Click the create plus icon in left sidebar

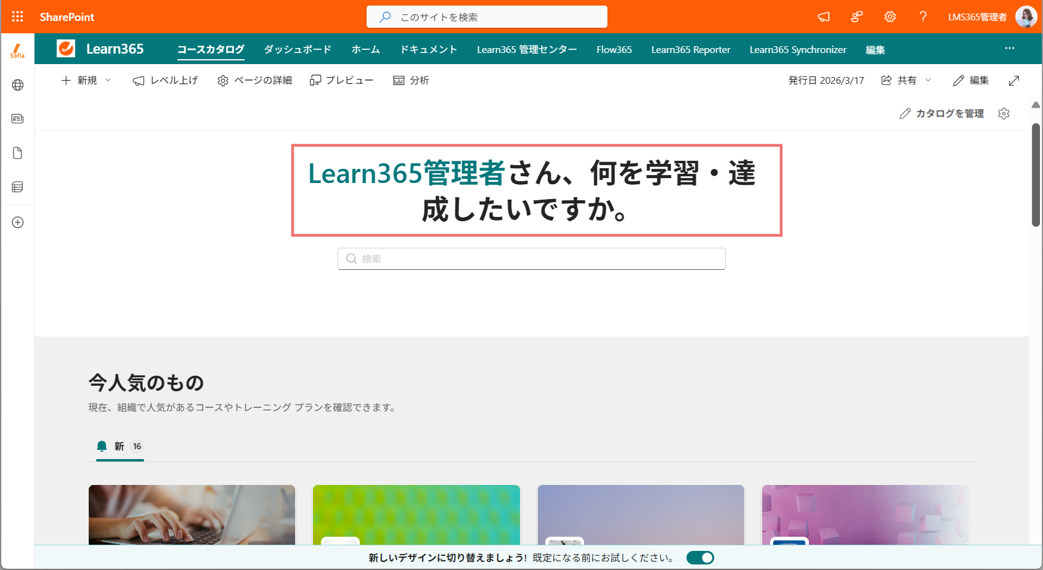click(x=18, y=222)
